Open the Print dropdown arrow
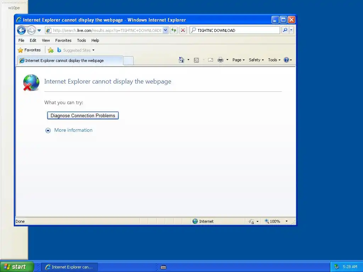 [x=227, y=60]
